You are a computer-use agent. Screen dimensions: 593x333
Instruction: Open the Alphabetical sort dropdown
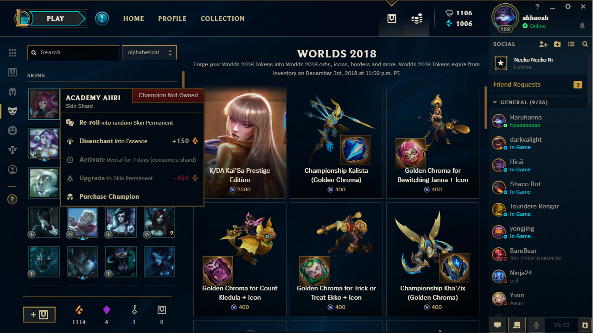click(x=149, y=53)
